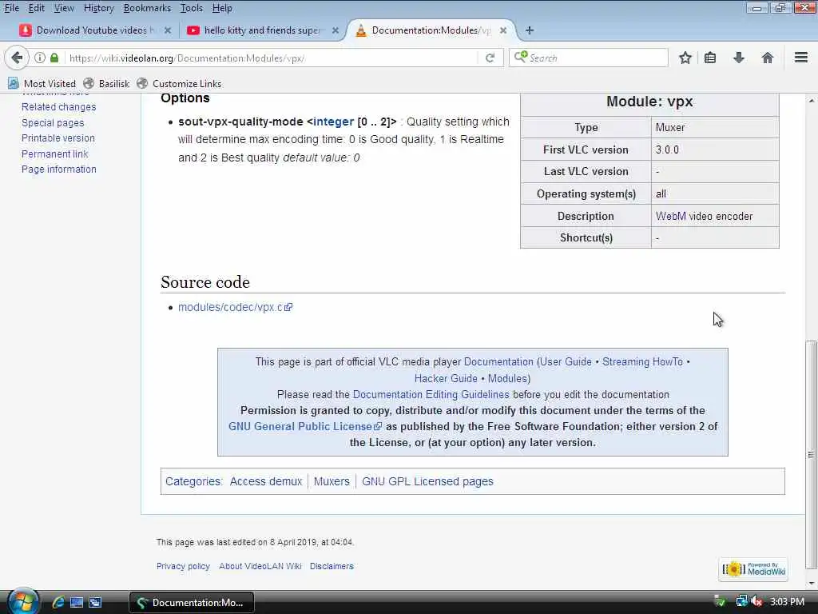This screenshot has width=818, height=614.
Task: Open Page information link
Action: pos(59,169)
